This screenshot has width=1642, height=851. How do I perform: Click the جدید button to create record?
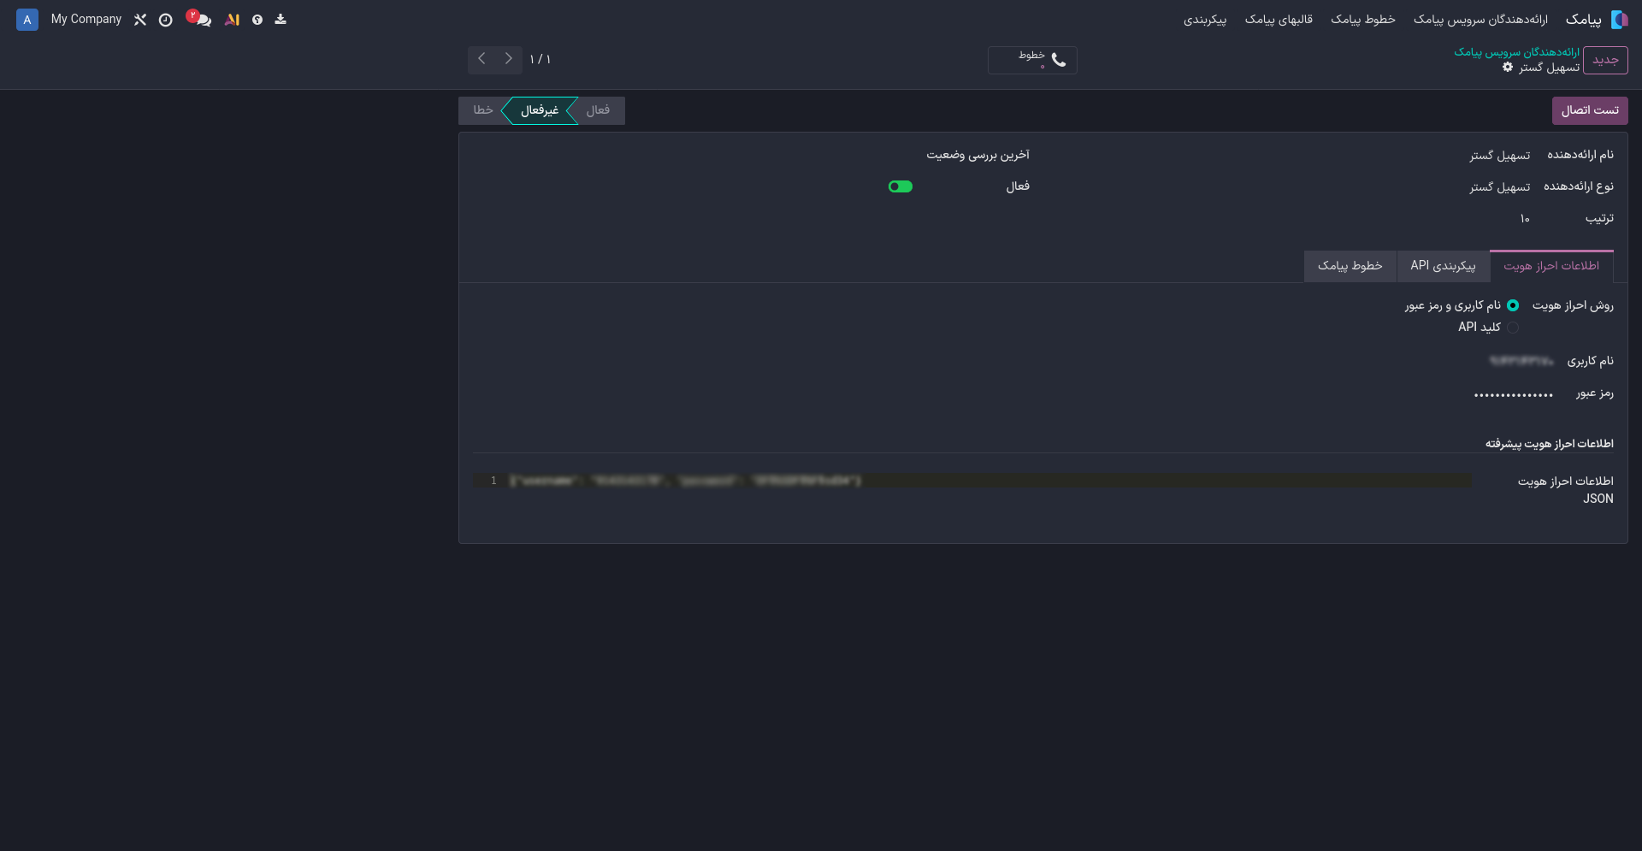[x=1605, y=60]
